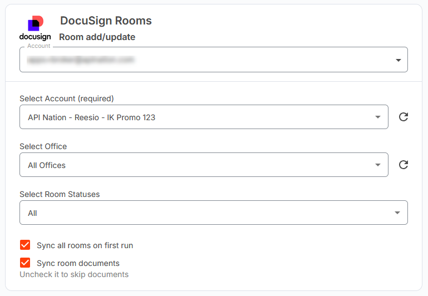Click the "Select Account (required)" label
The image size is (428, 296).
pos(66,98)
